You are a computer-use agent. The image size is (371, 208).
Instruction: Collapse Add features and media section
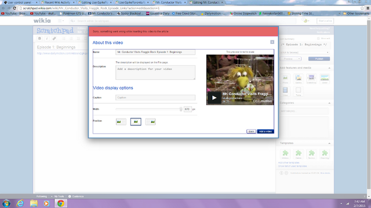[x=329, y=68]
